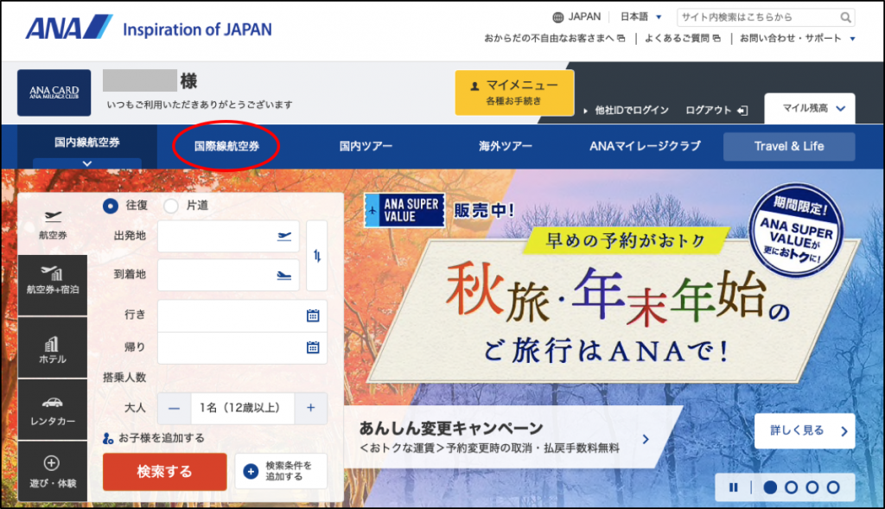885x509 pixels.
Task: Click お子様を追加する add child link
Action: (x=154, y=438)
